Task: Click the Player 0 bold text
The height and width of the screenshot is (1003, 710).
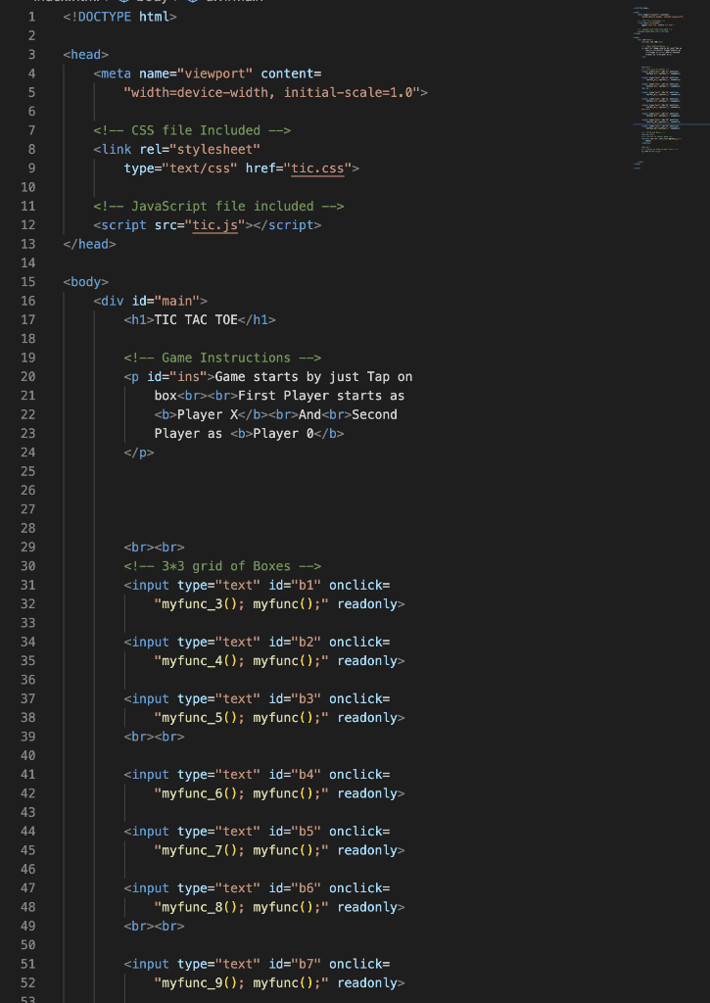Action: [x=283, y=434]
